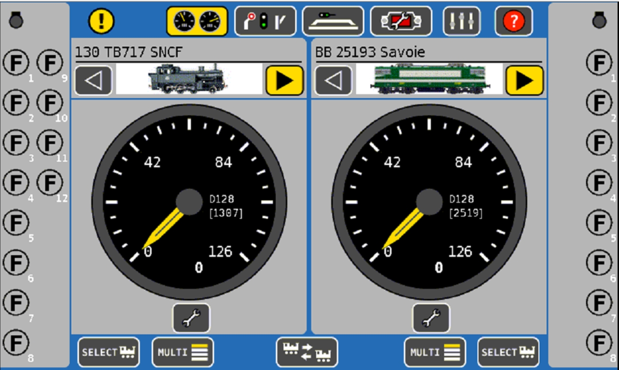Click the red help question mark icon
Screen dimensions: 619x370
coord(513,21)
